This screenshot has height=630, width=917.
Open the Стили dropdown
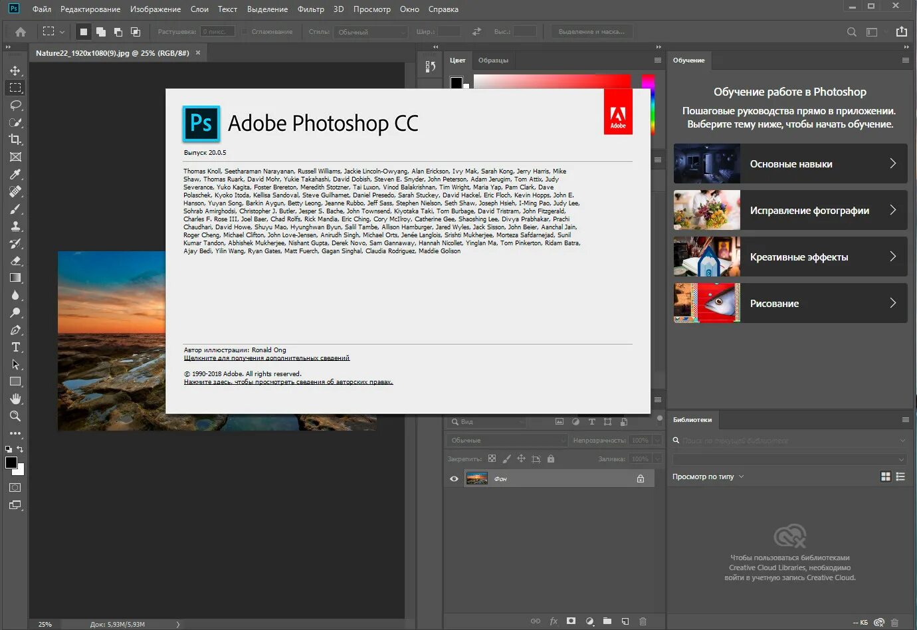(371, 32)
